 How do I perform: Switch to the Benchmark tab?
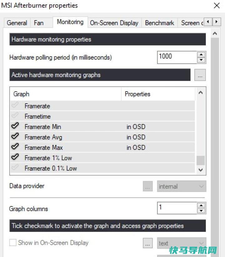coord(160,23)
